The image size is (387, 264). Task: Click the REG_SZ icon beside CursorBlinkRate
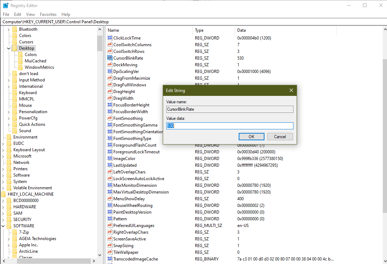click(x=109, y=58)
